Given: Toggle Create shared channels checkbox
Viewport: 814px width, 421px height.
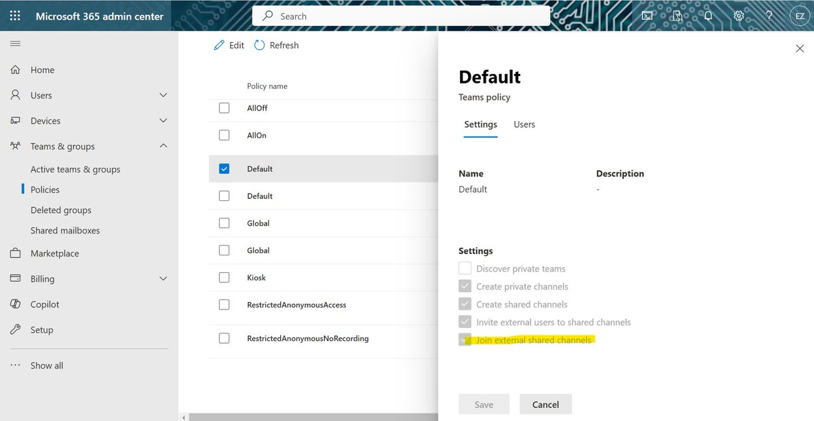Looking at the screenshot, I should tap(465, 304).
